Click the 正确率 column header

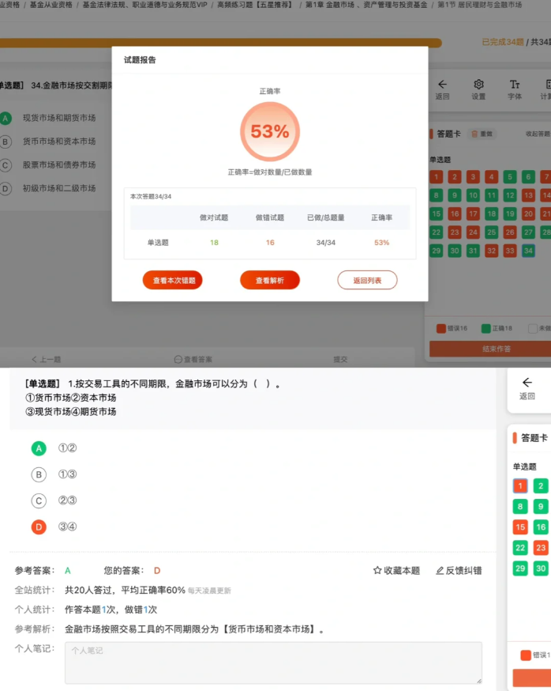click(381, 217)
